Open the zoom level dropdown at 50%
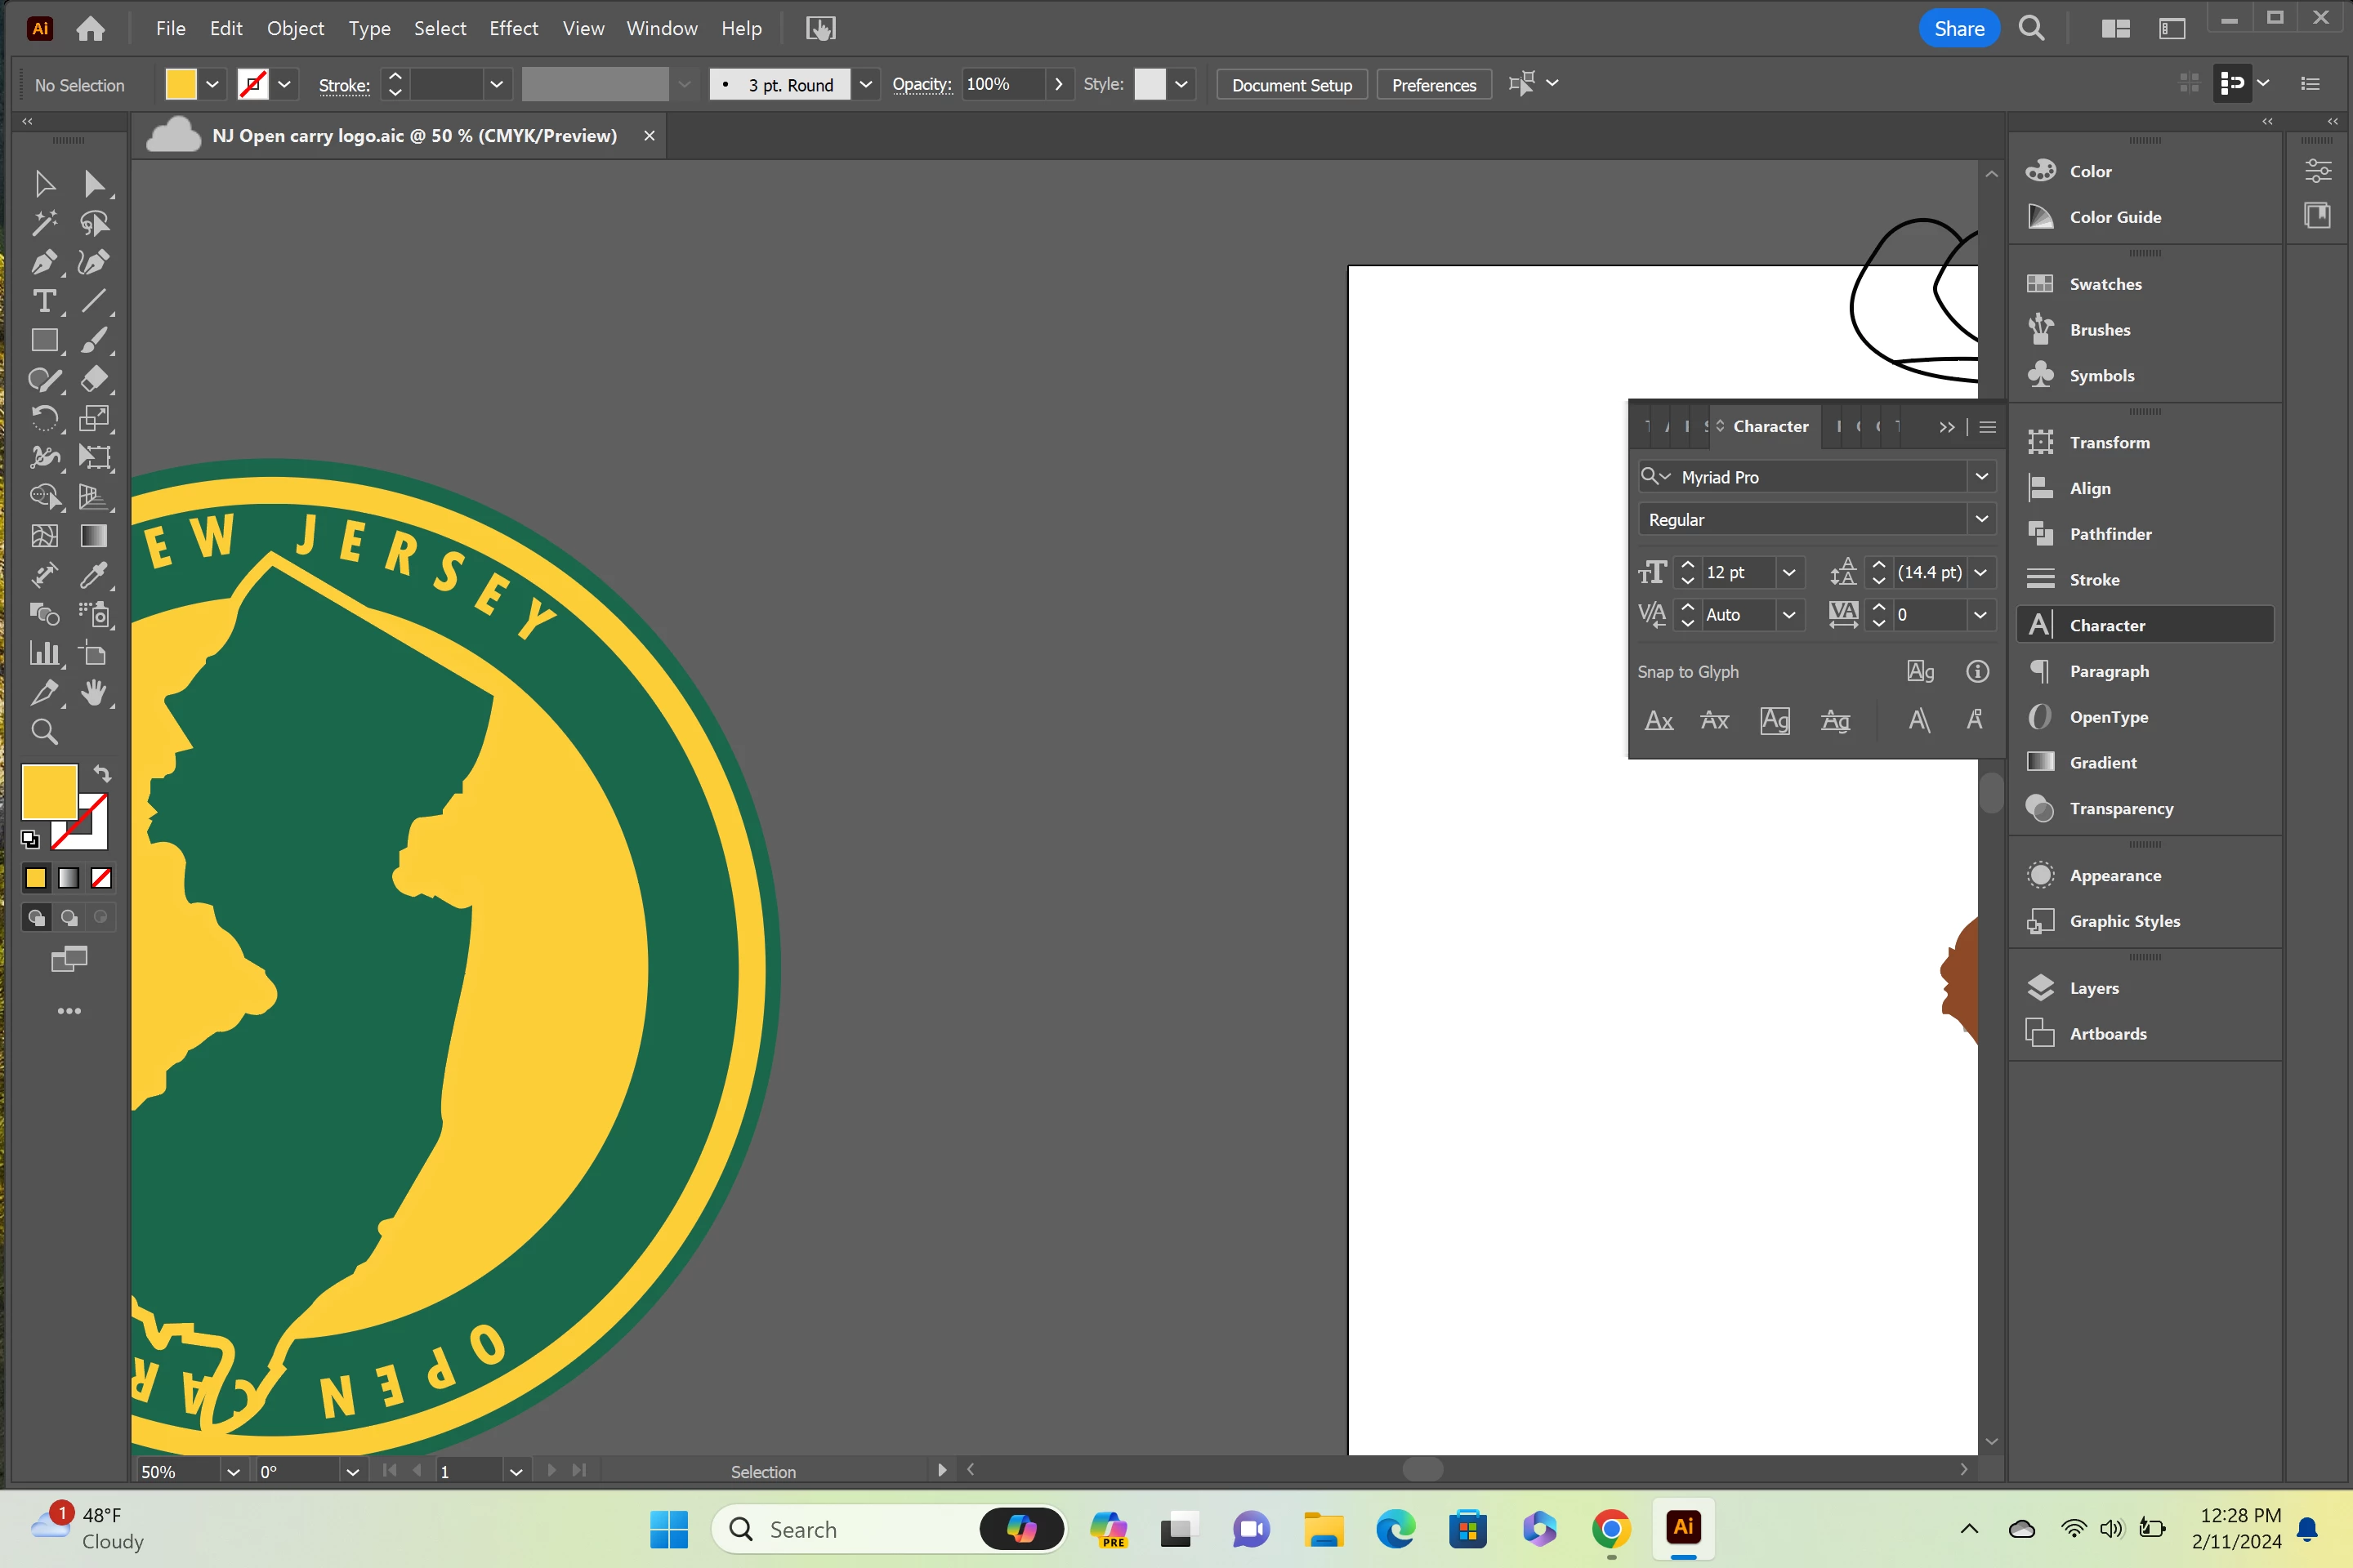Viewport: 2353px width, 1568px height. (233, 1471)
